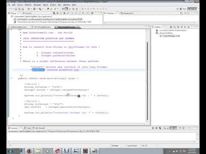Open Firefox from the taskbar

click(x=30, y=151)
